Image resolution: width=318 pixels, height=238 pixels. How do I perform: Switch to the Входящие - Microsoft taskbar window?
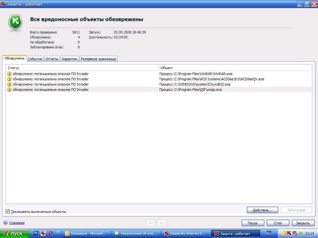(x=87, y=233)
